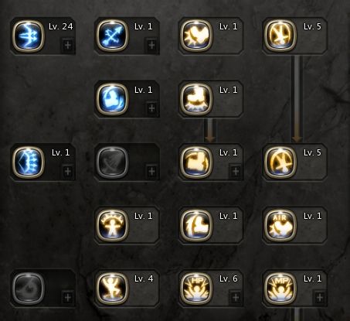Select the AIR kick skill icon
Image resolution: width=350 pixels, height=321 pixels.
(x=280, y=225)
